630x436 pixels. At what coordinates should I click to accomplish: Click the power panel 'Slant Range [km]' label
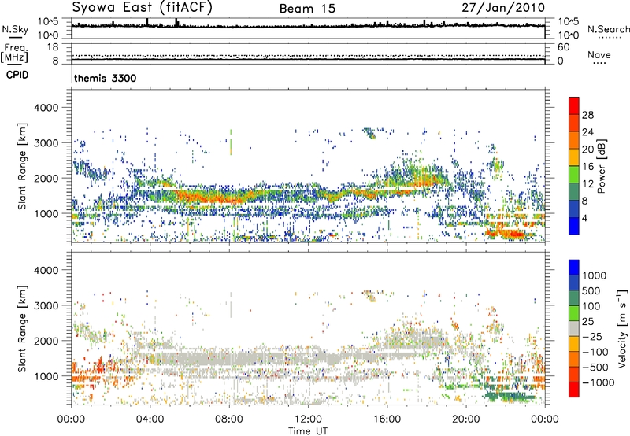[x=22, y=166]
